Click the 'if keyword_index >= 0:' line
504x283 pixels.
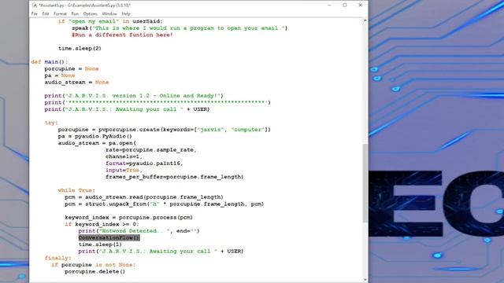click(102, 224)
